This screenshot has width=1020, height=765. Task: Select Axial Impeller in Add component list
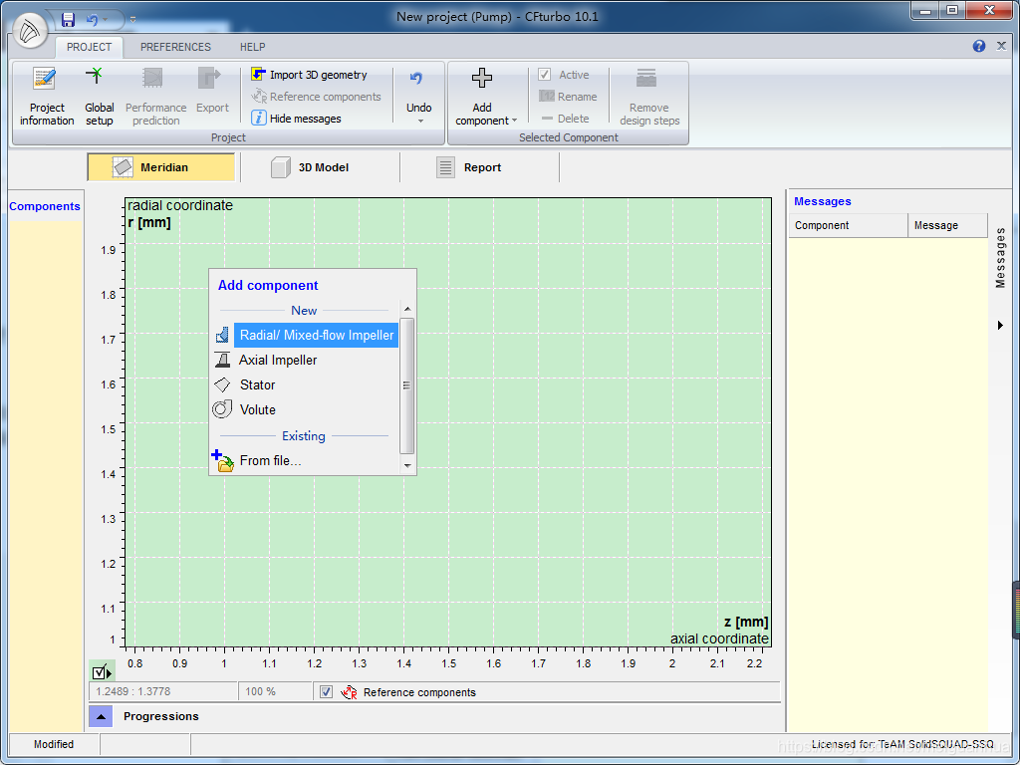(278, 361)
